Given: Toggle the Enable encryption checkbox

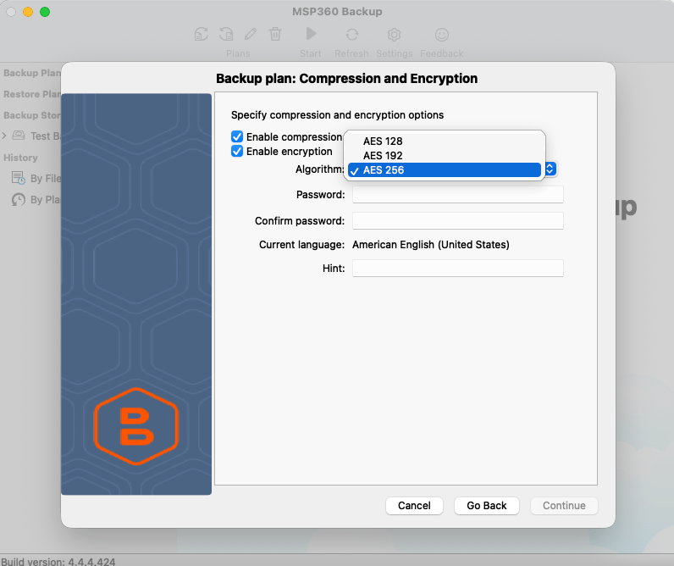Looking at the screenshot, I should tap(238, 152).
